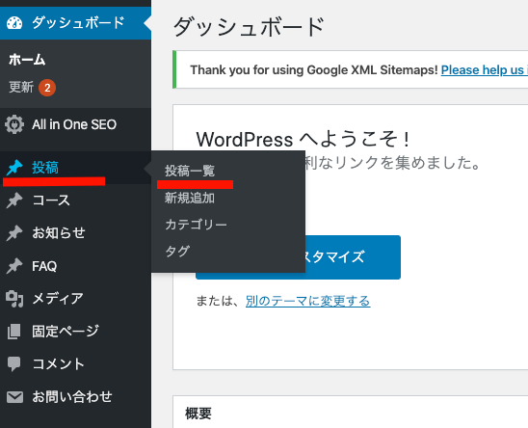This screenshot has height=428, width=528.
Task: Click the envelope icon beside お問い合わせ
Action: click(x=14, y=397)
